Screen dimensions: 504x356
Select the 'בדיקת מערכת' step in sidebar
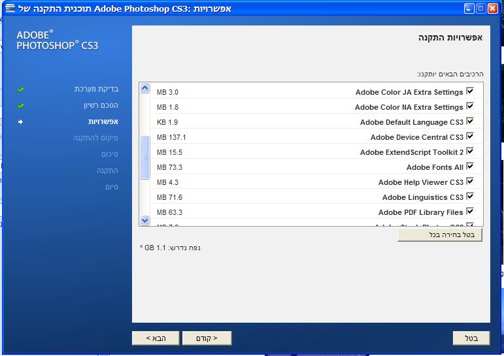click(96, 89)
